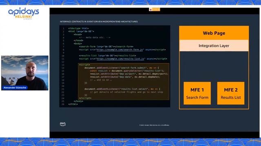Click the comment about selected flights
Image resolution: width=261 pixels, height=146 pixels.
coord(126,92)
